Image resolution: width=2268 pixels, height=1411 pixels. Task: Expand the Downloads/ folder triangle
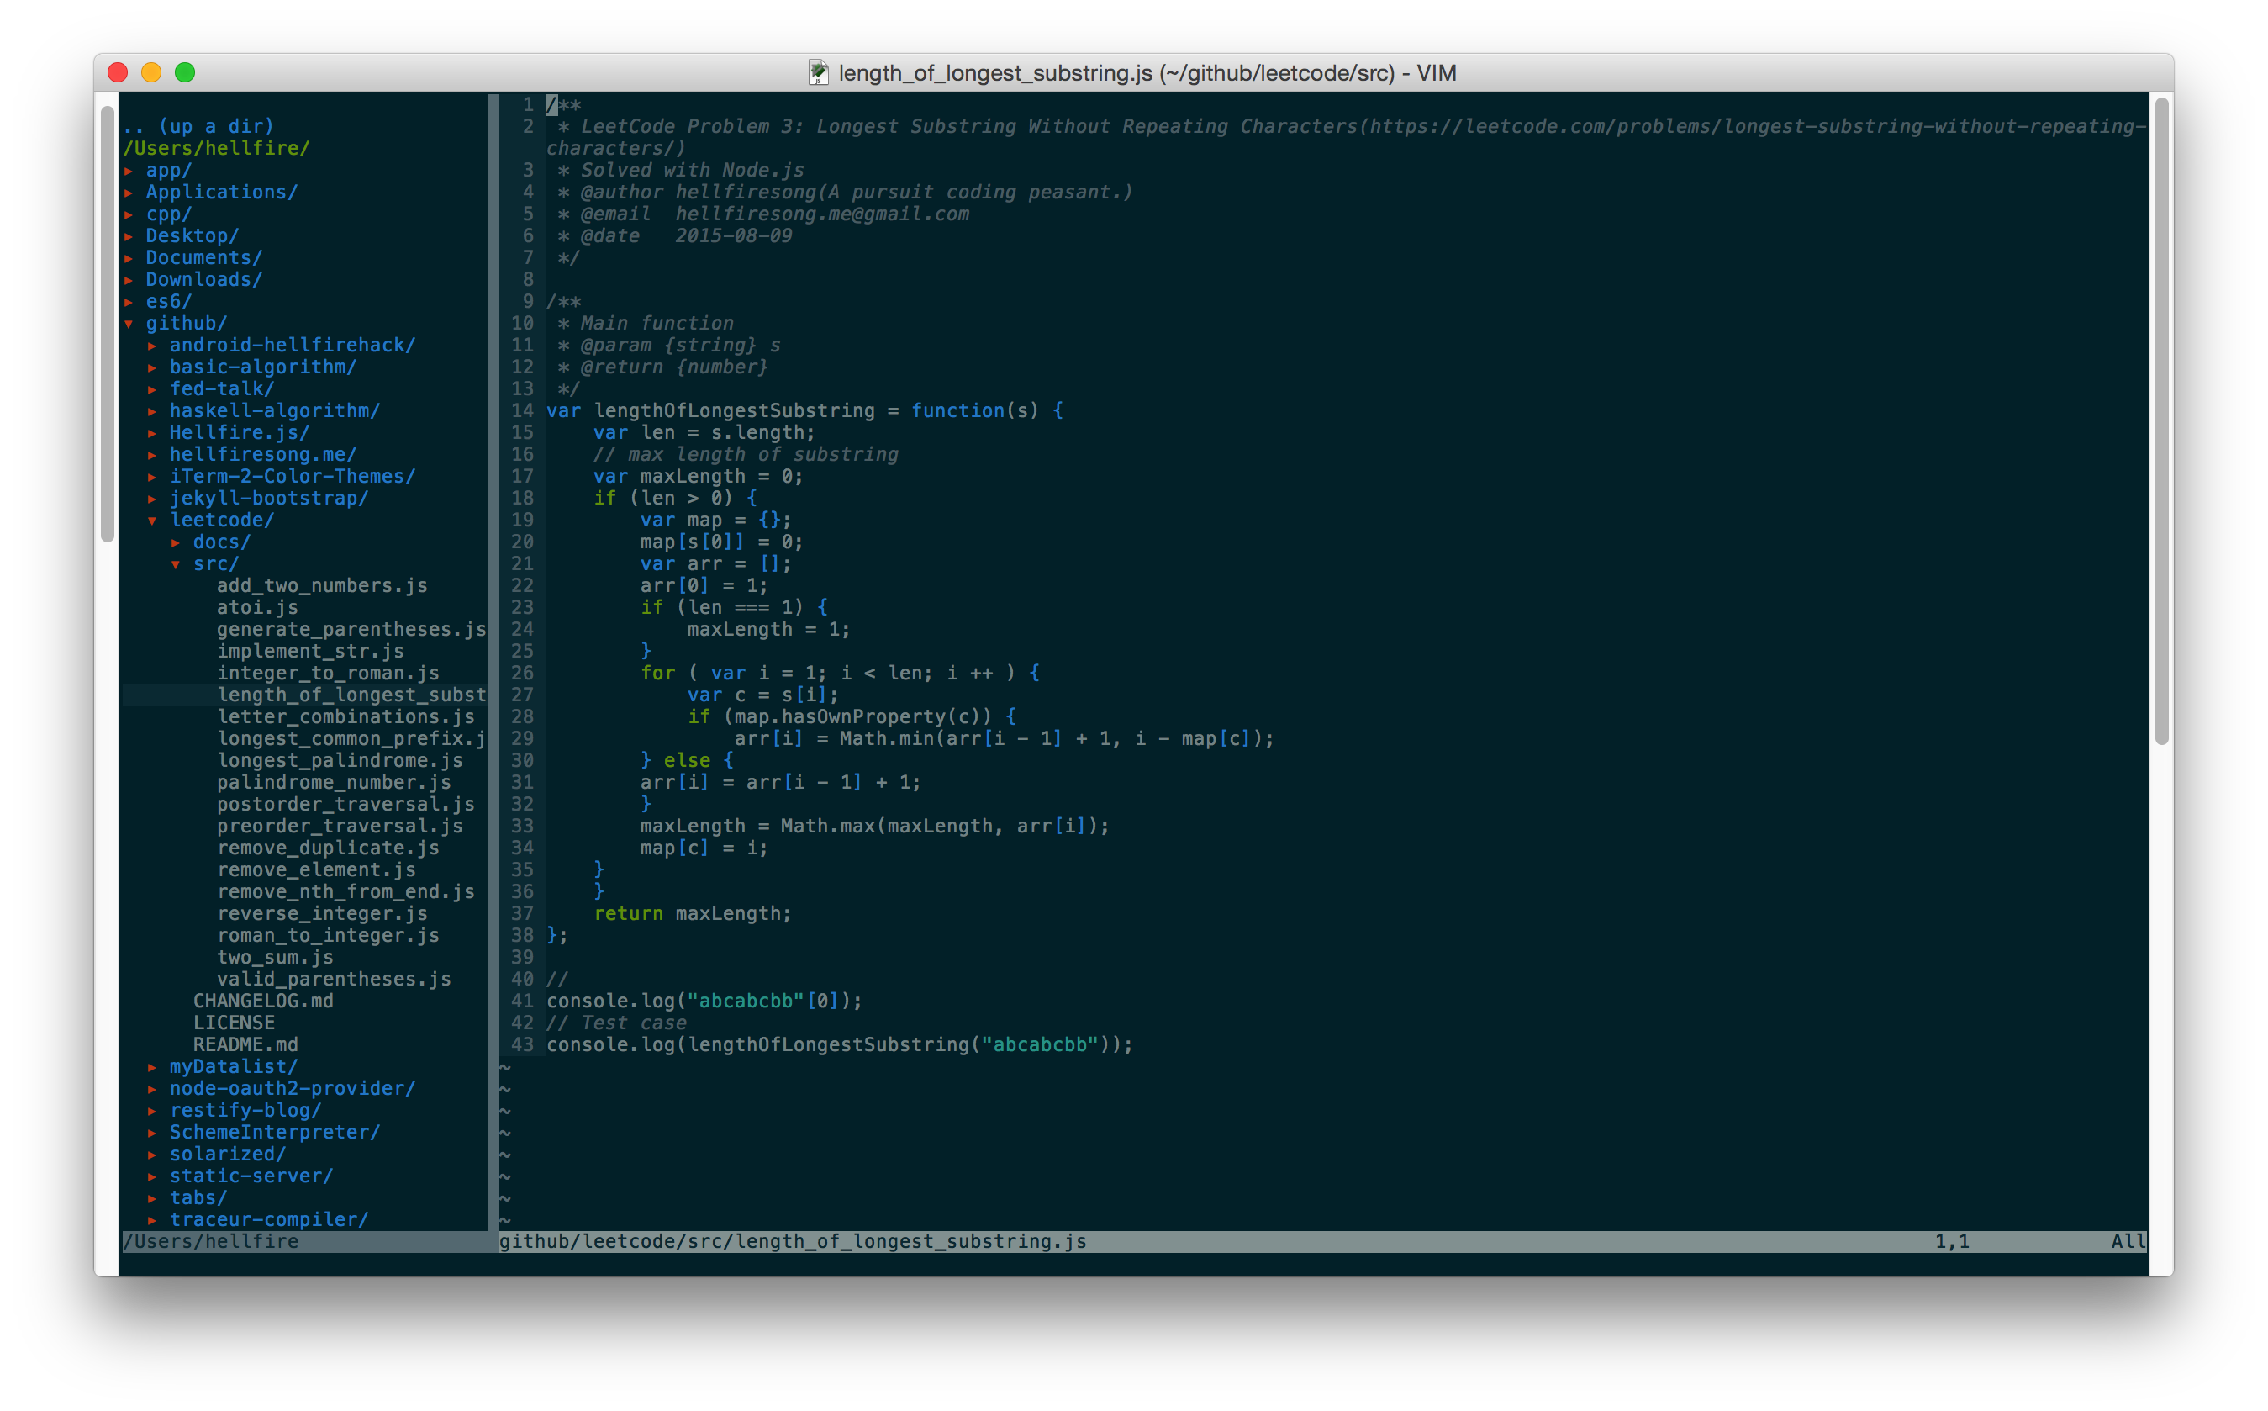129,280
